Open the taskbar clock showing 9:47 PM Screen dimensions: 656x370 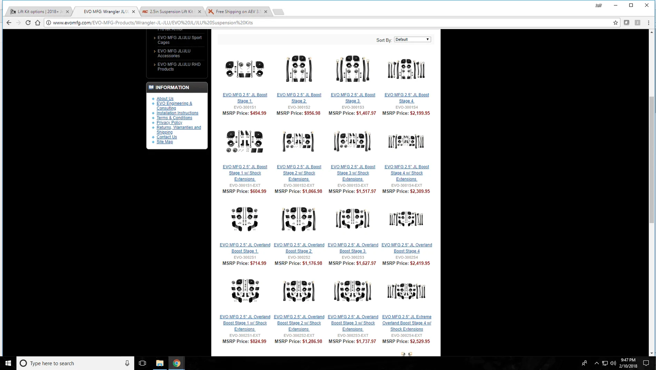coord(628,363)
